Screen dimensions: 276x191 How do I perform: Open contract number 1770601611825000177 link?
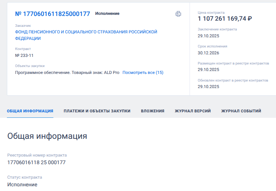52,14
